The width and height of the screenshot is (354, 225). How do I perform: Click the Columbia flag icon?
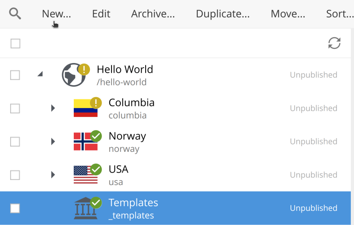pyautogui.click(x=85, y=108)
